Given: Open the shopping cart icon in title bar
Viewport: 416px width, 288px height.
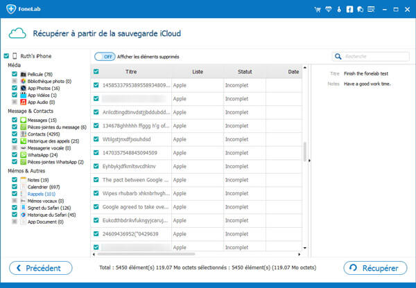Looking at the screenshot, I should [x=318, y=10].
